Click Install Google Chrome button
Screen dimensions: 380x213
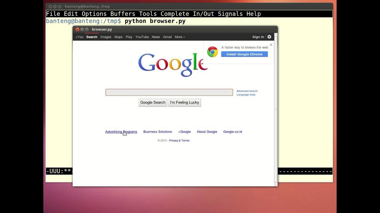(244, 54)
